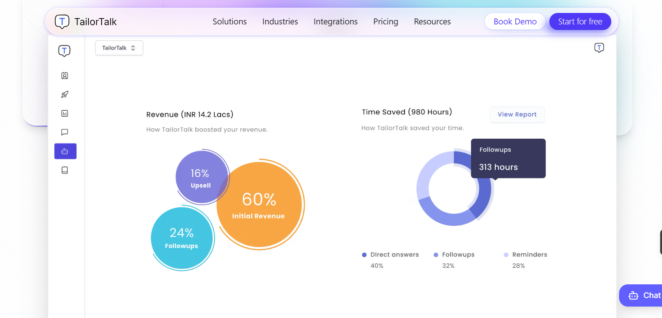Select the highlighted bot icon in the sidebar
The height and width of the screenshot is (318, 662).
[65, 151]
